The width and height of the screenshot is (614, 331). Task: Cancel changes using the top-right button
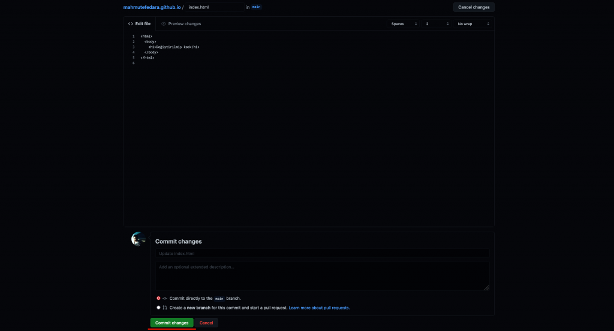(474, 7)
